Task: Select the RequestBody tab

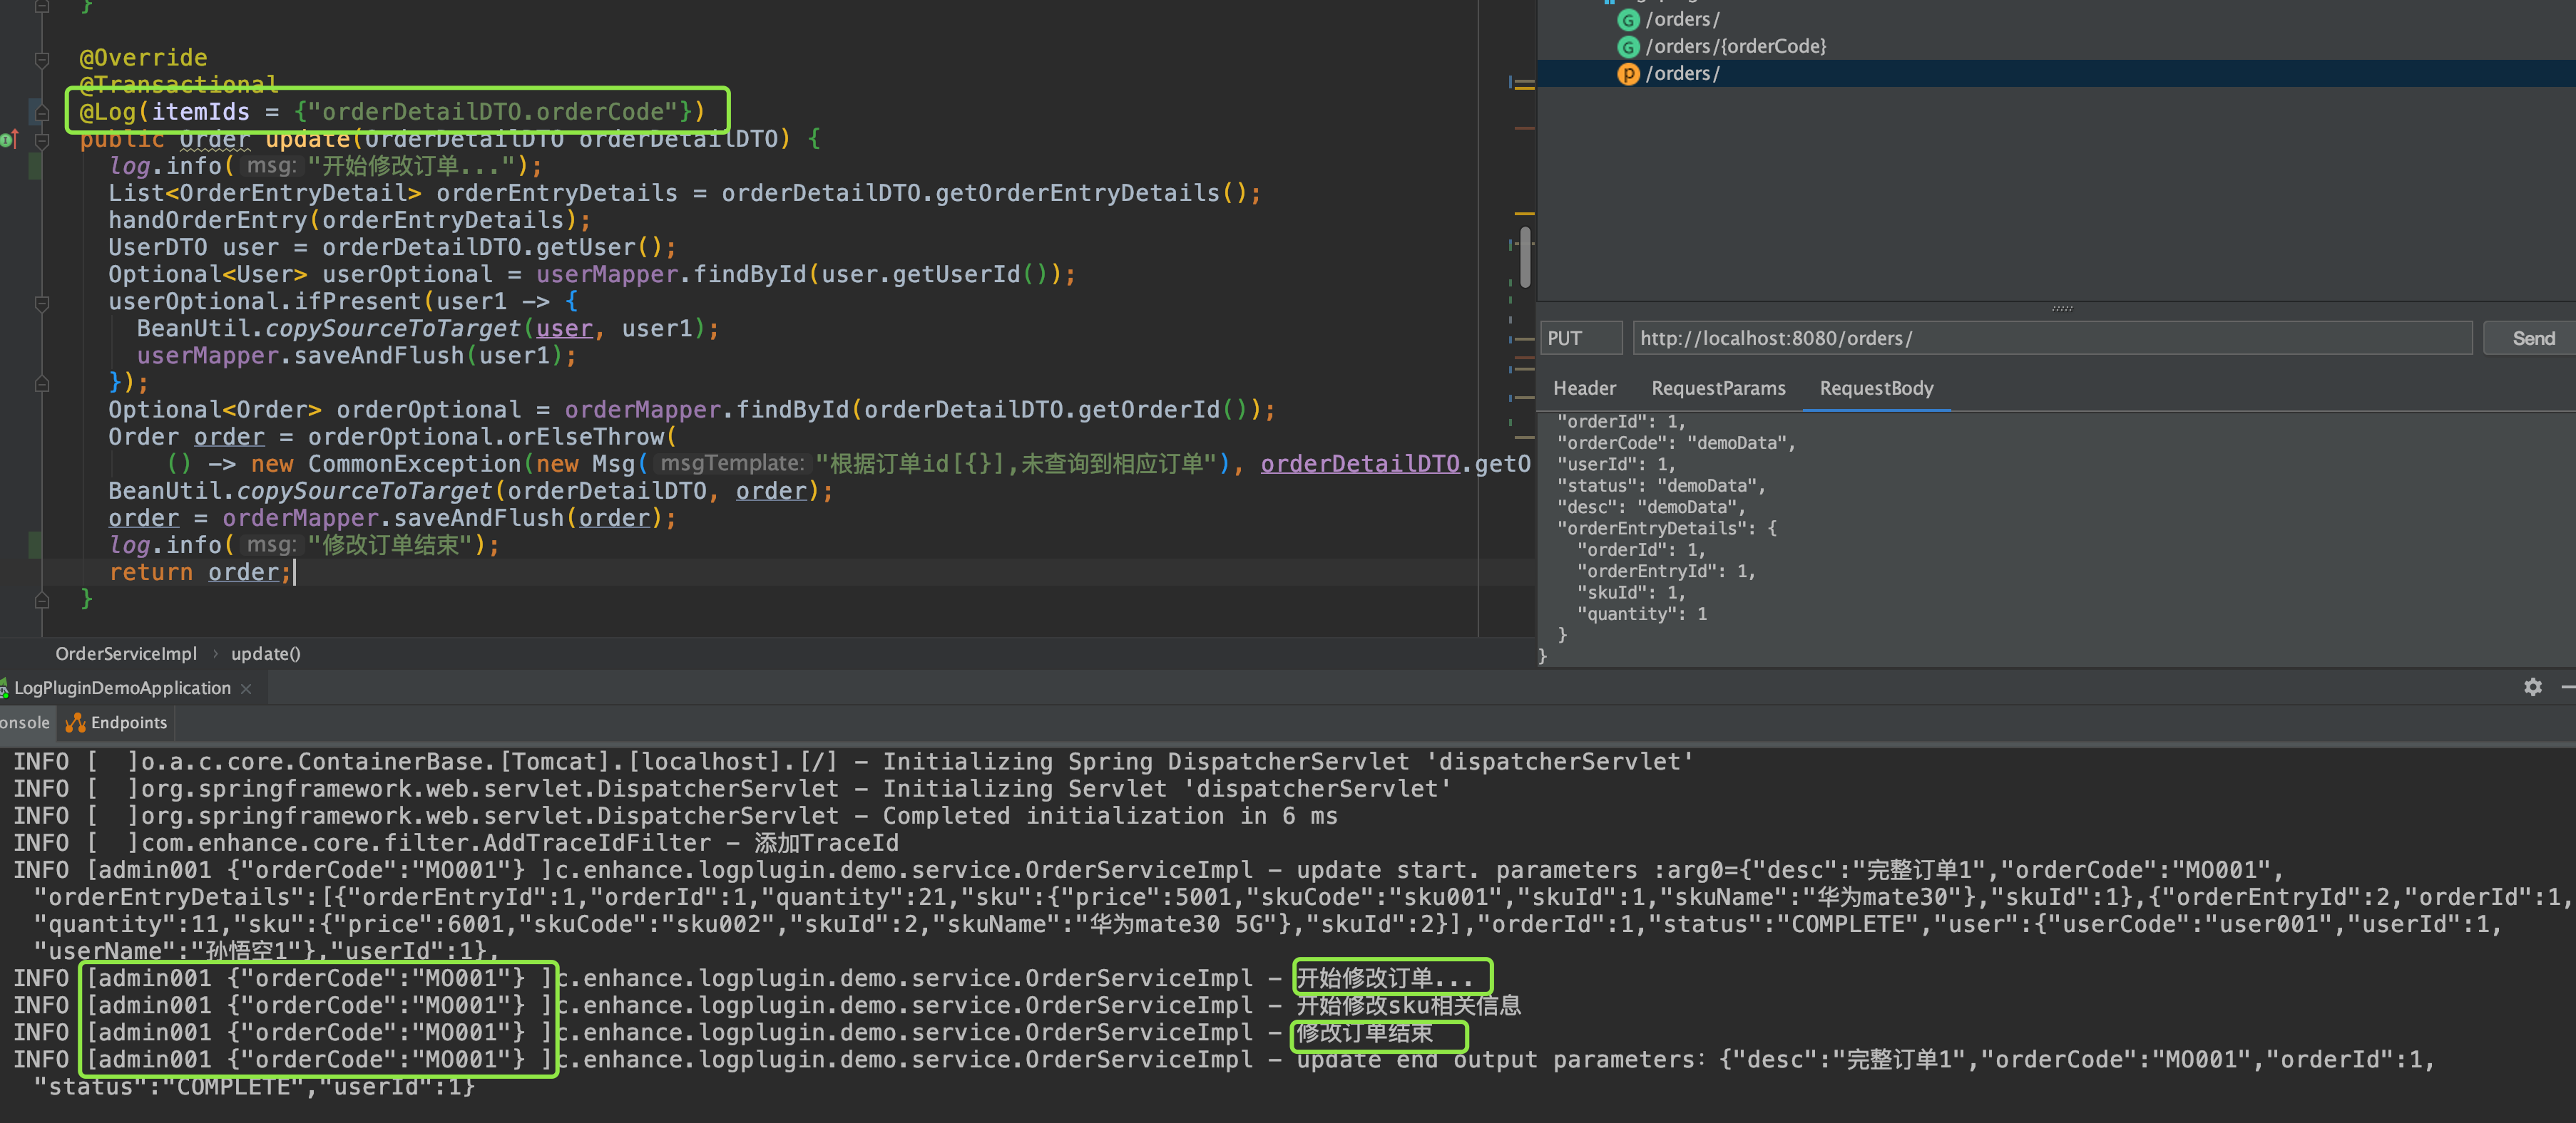Action: click(x=1876, y=388)
